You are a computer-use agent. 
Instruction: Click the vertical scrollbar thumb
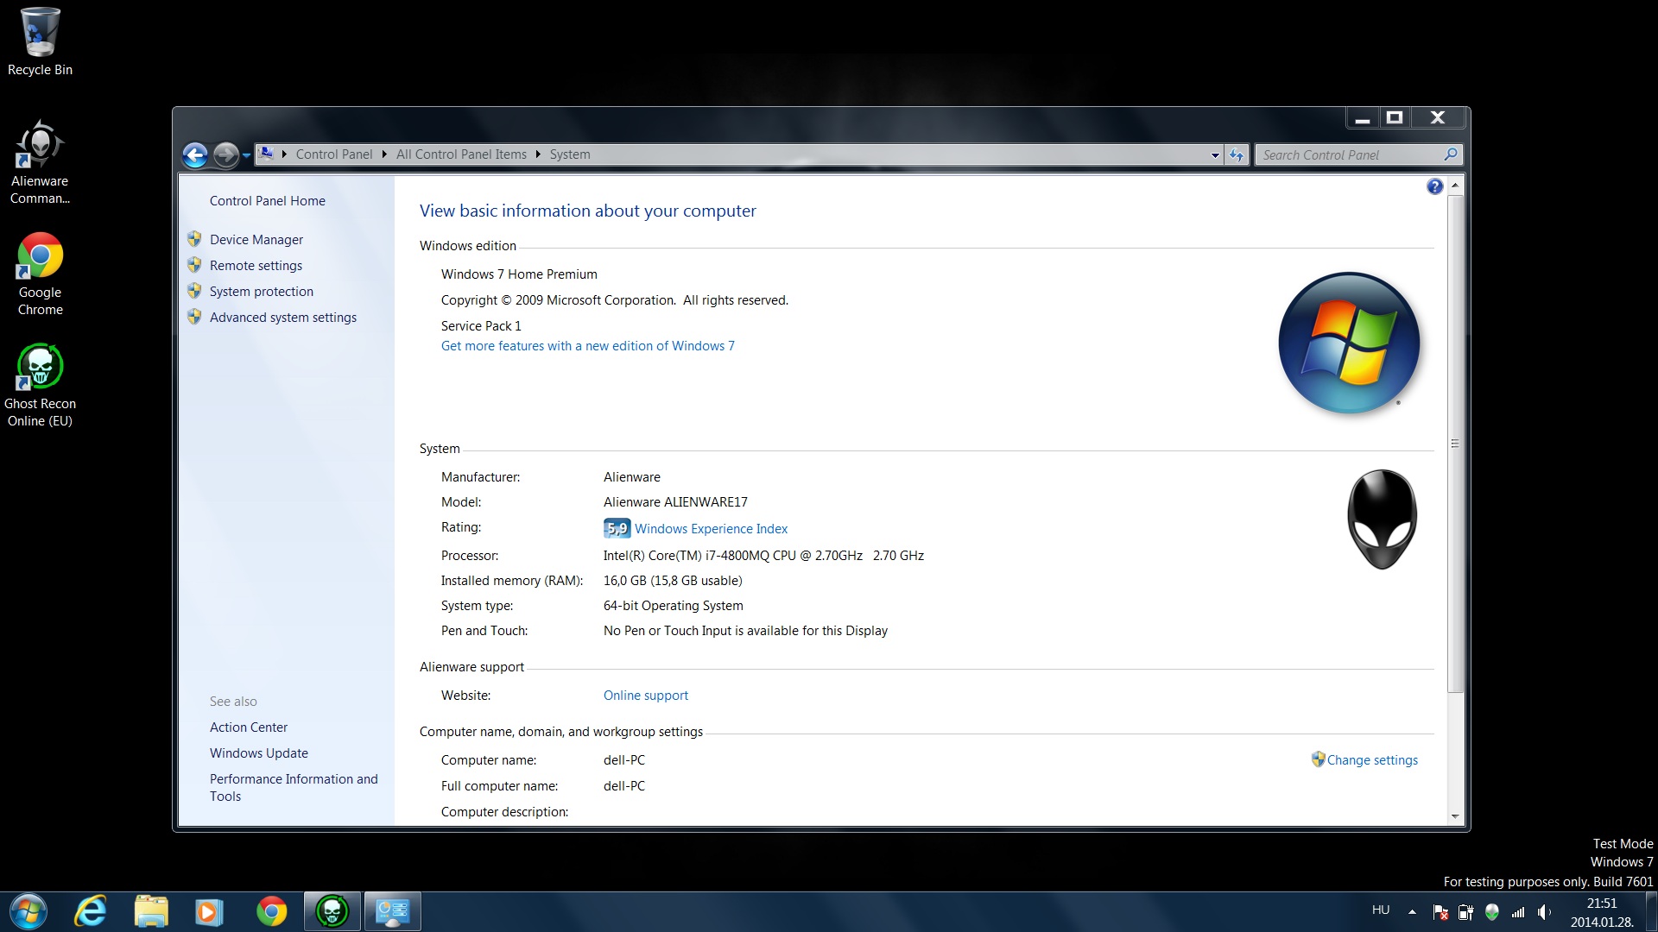click(1455, 444)
